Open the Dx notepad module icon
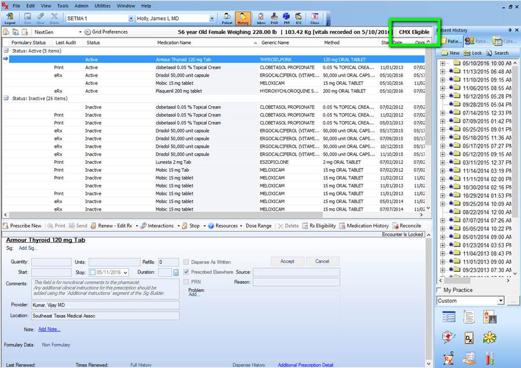This screenshot has height=368, width=521. pos(469,338)
